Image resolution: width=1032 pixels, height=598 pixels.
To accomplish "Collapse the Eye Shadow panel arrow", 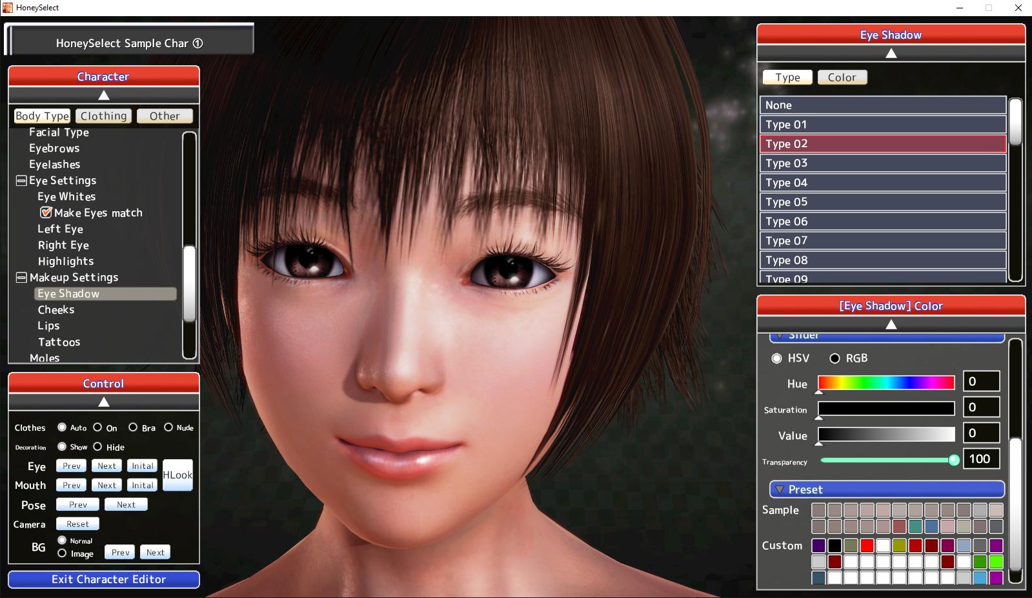I will pos(891,54).
